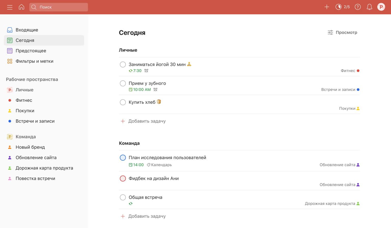Click the Календарь label tag
391x228 pixels.
(159, 165)
